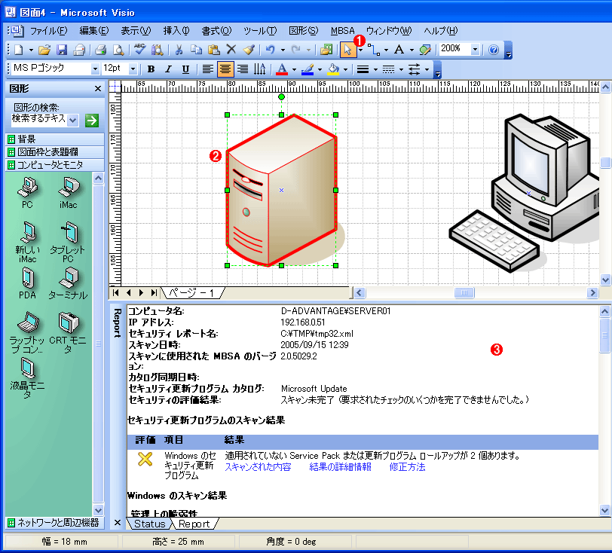This screenshot has height=553, width=612.
Task: Open the MS Pゴシック font dropdown
Action: tap(95, 69)
